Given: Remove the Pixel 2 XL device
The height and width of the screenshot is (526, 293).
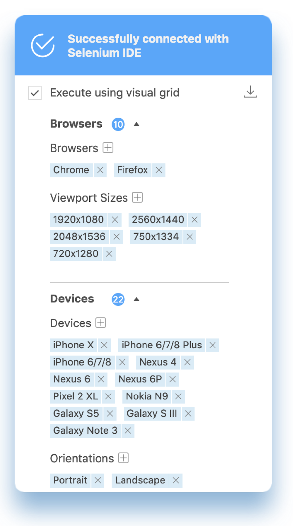Looking at the screenshot, I should tap(108, 396).
